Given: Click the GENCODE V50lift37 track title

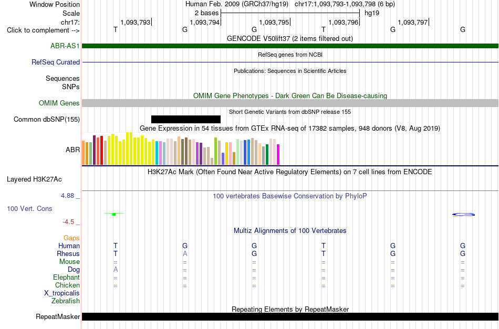Looking at the screenshot, I should [x=290, y=38].
